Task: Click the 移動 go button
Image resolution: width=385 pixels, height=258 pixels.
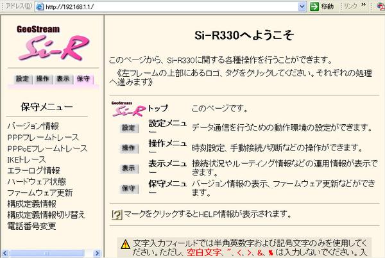Action: [322, 6]
